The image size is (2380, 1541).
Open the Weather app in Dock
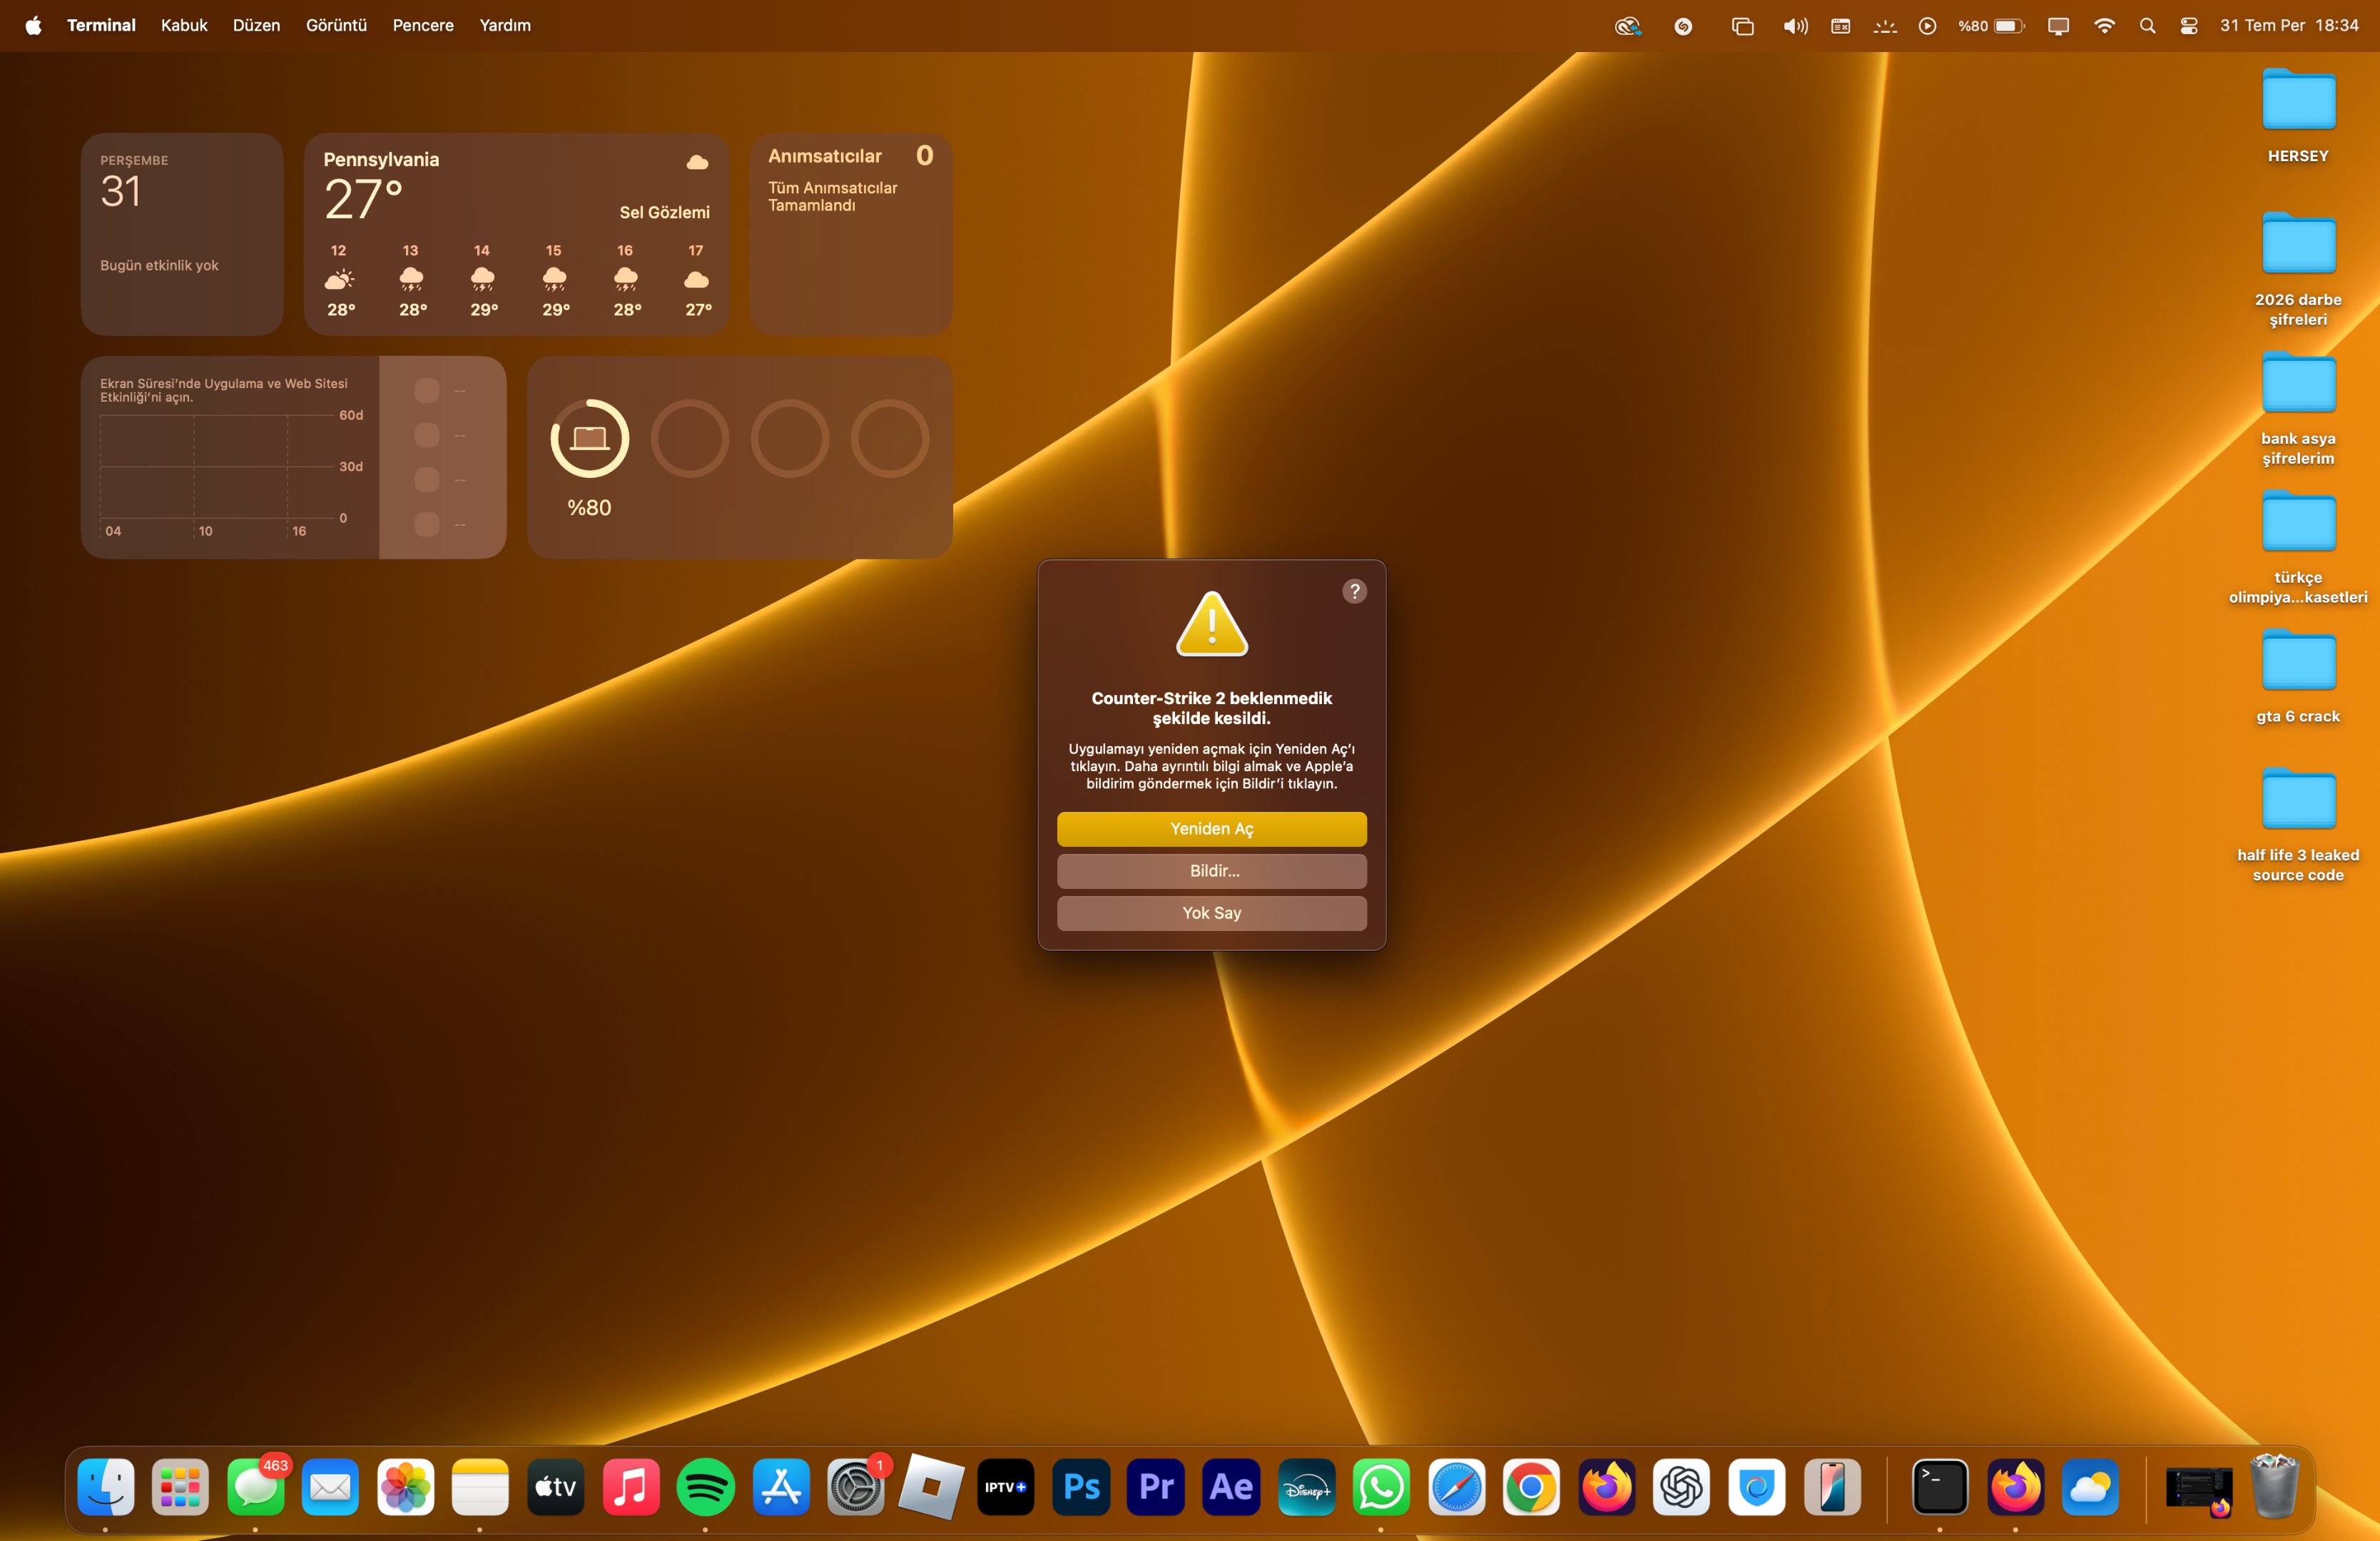tap(2090, 1487)
